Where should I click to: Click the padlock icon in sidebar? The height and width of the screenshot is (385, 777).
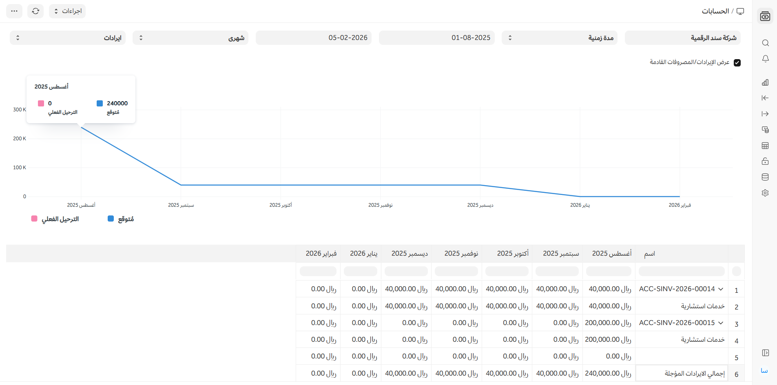click(765, 162)
